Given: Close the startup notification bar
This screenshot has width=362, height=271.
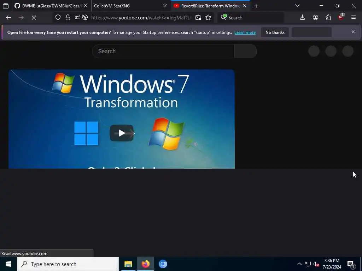Looking at the screenshot, I should pos(353,32).
